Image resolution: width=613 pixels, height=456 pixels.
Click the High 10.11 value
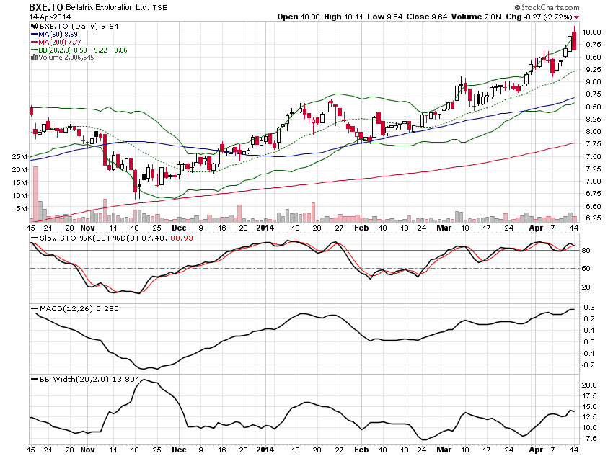[x=343, y=17]
